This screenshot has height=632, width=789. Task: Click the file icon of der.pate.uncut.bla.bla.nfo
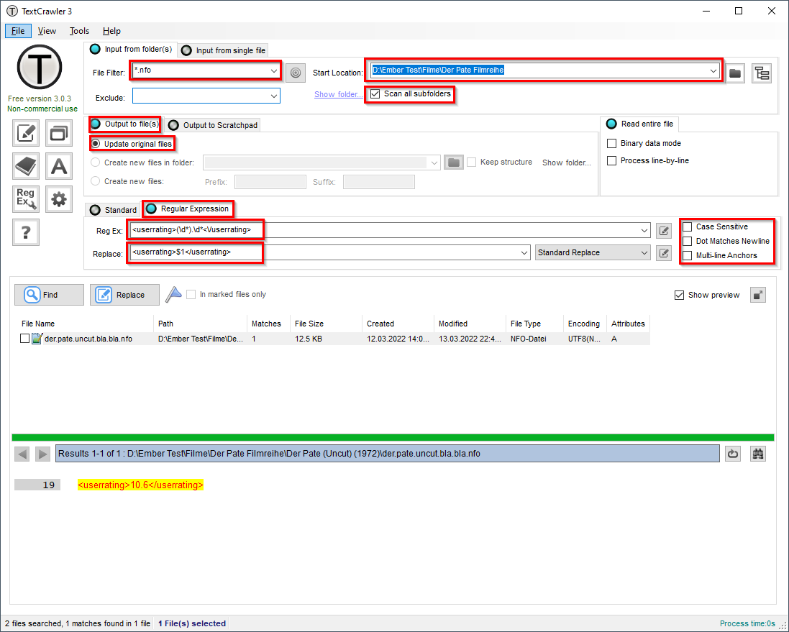click(37, 339)
